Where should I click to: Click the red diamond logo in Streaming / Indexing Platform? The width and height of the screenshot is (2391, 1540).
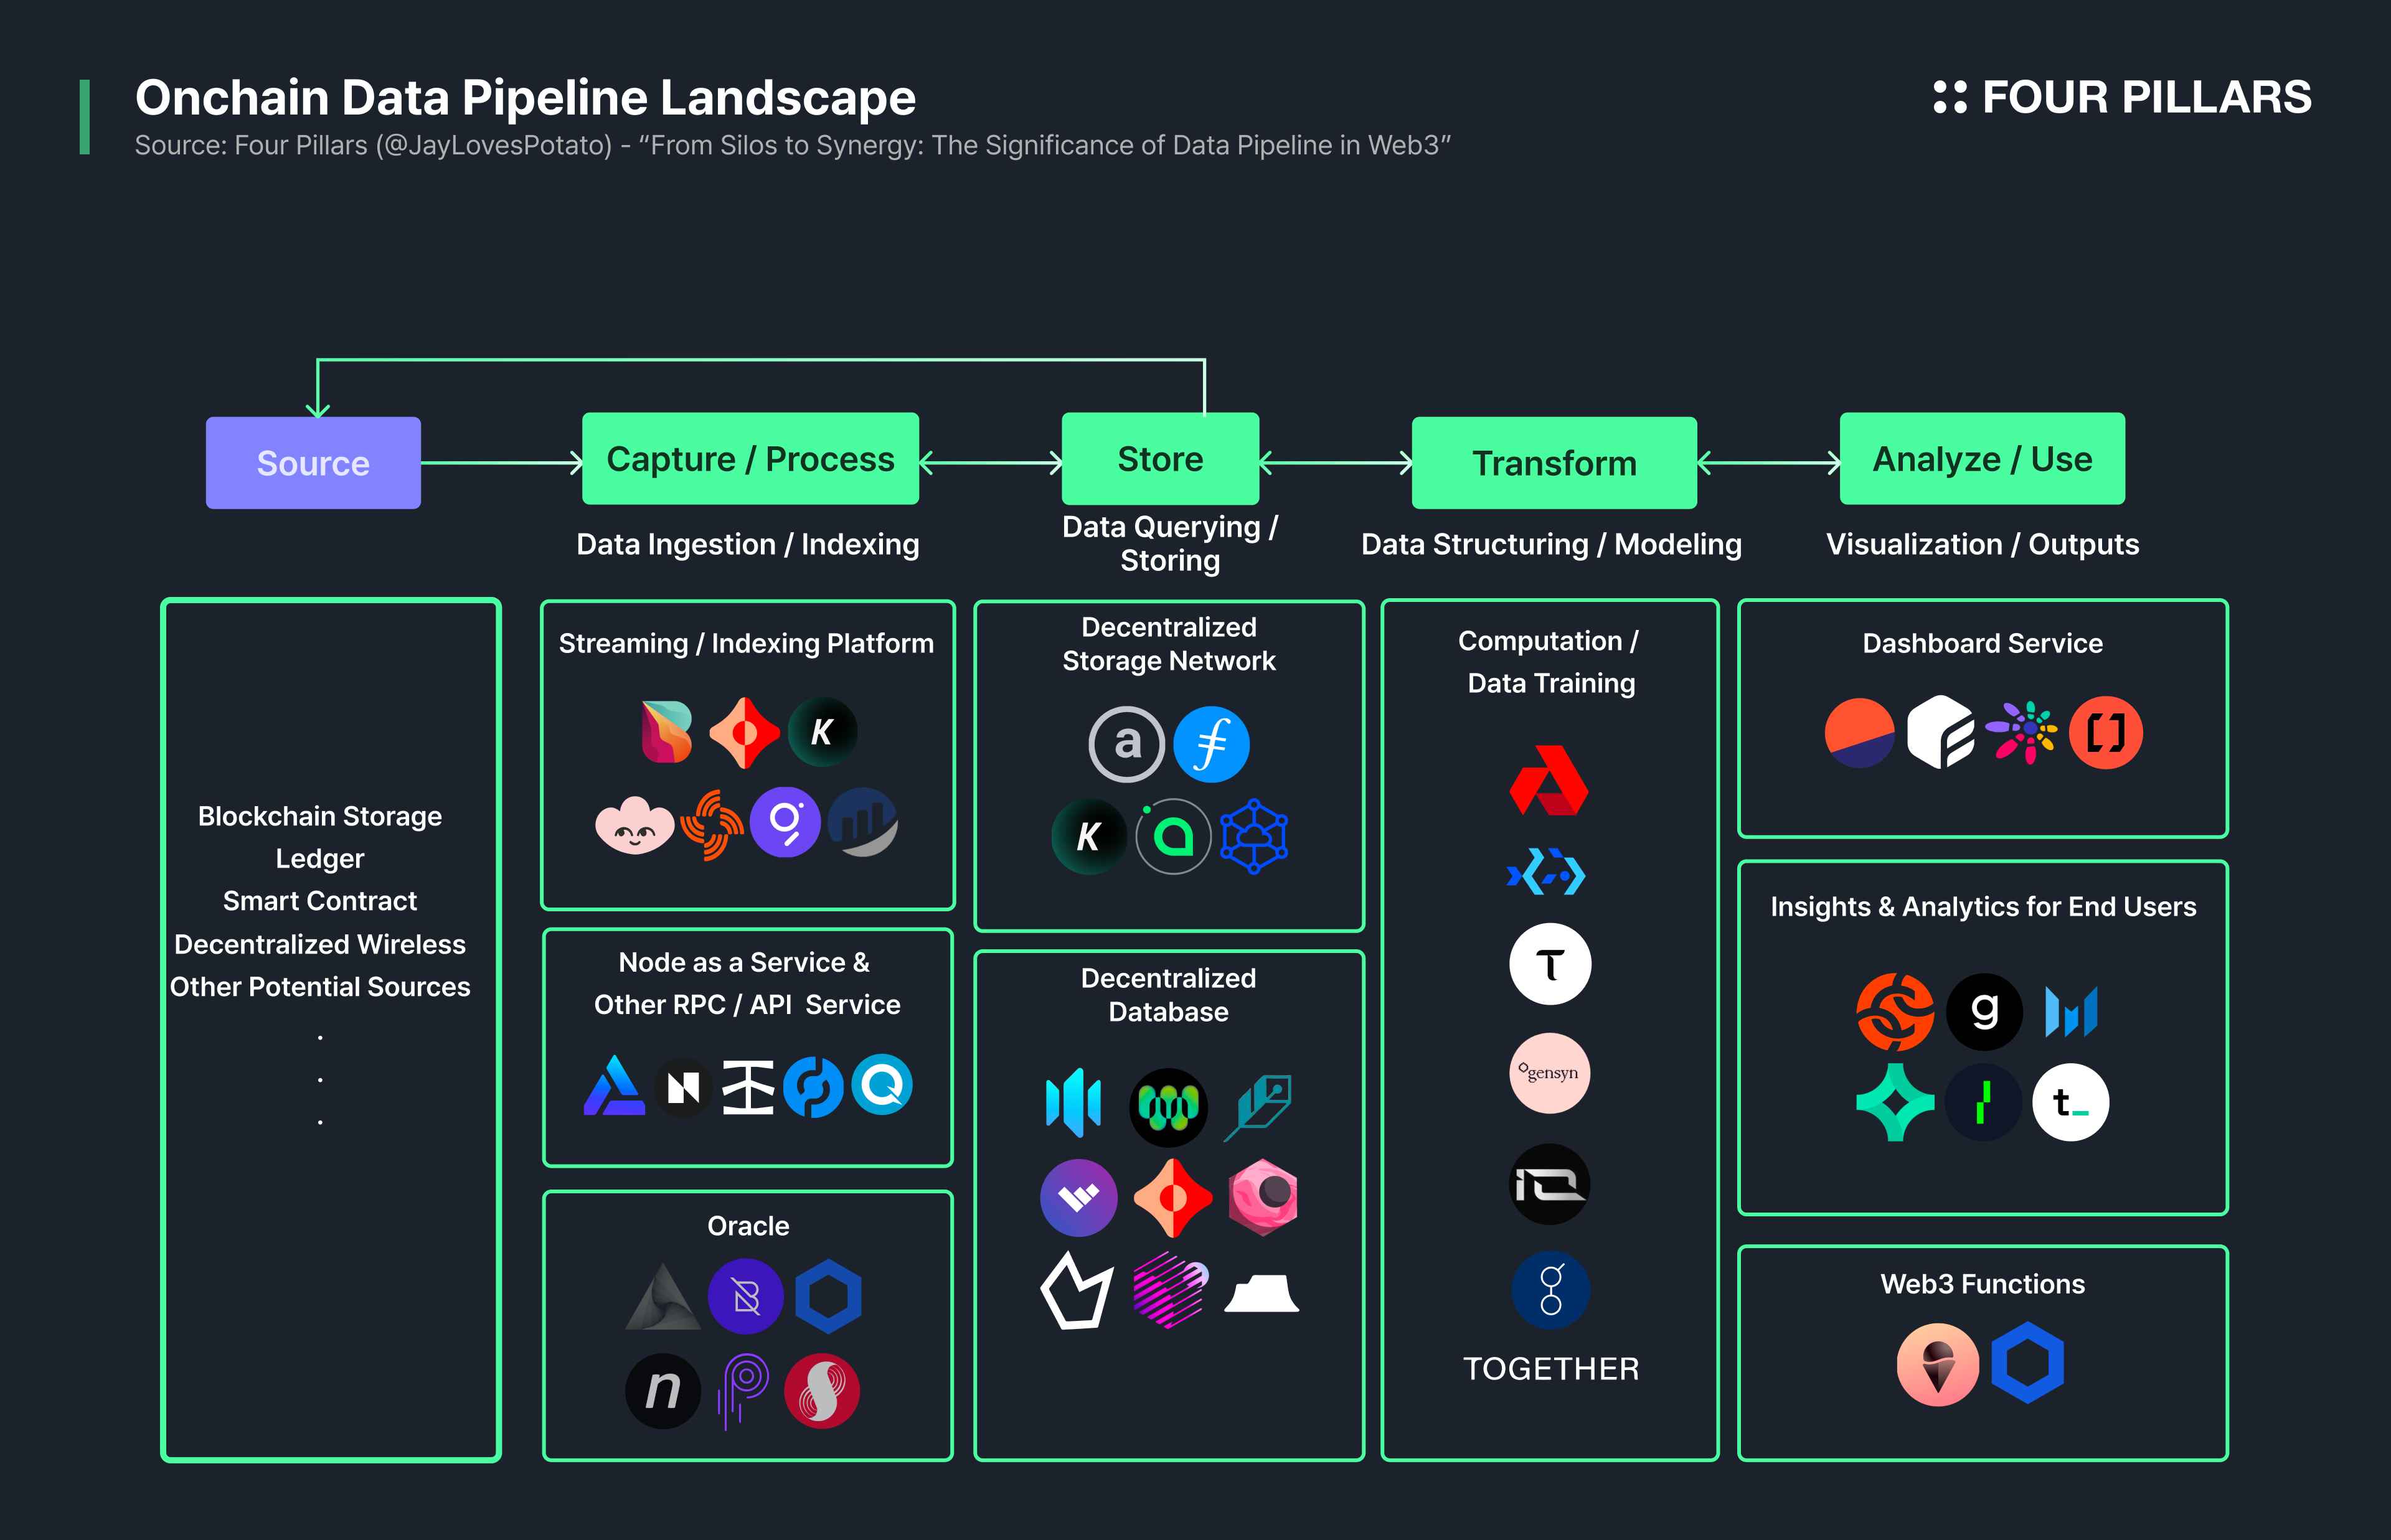click(x=744, y=733)
